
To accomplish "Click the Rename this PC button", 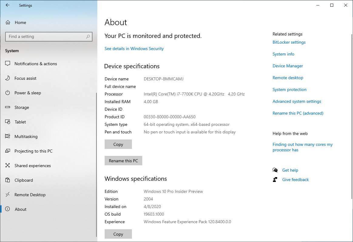I will pyautogui.click(x=123, y=161).
